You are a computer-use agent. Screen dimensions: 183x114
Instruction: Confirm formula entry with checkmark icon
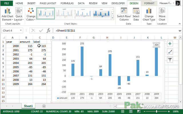pyautogui.click(x=41, y=31)
